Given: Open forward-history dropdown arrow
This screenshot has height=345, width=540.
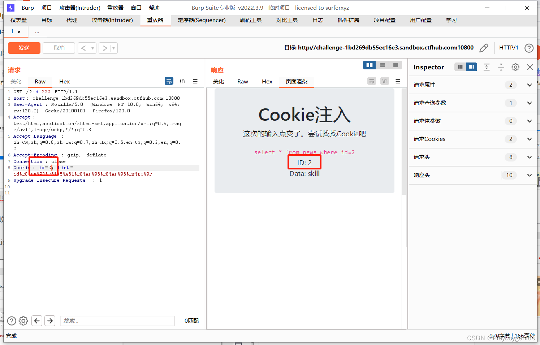Looking at the screenshot, I should tap(114, 48).
